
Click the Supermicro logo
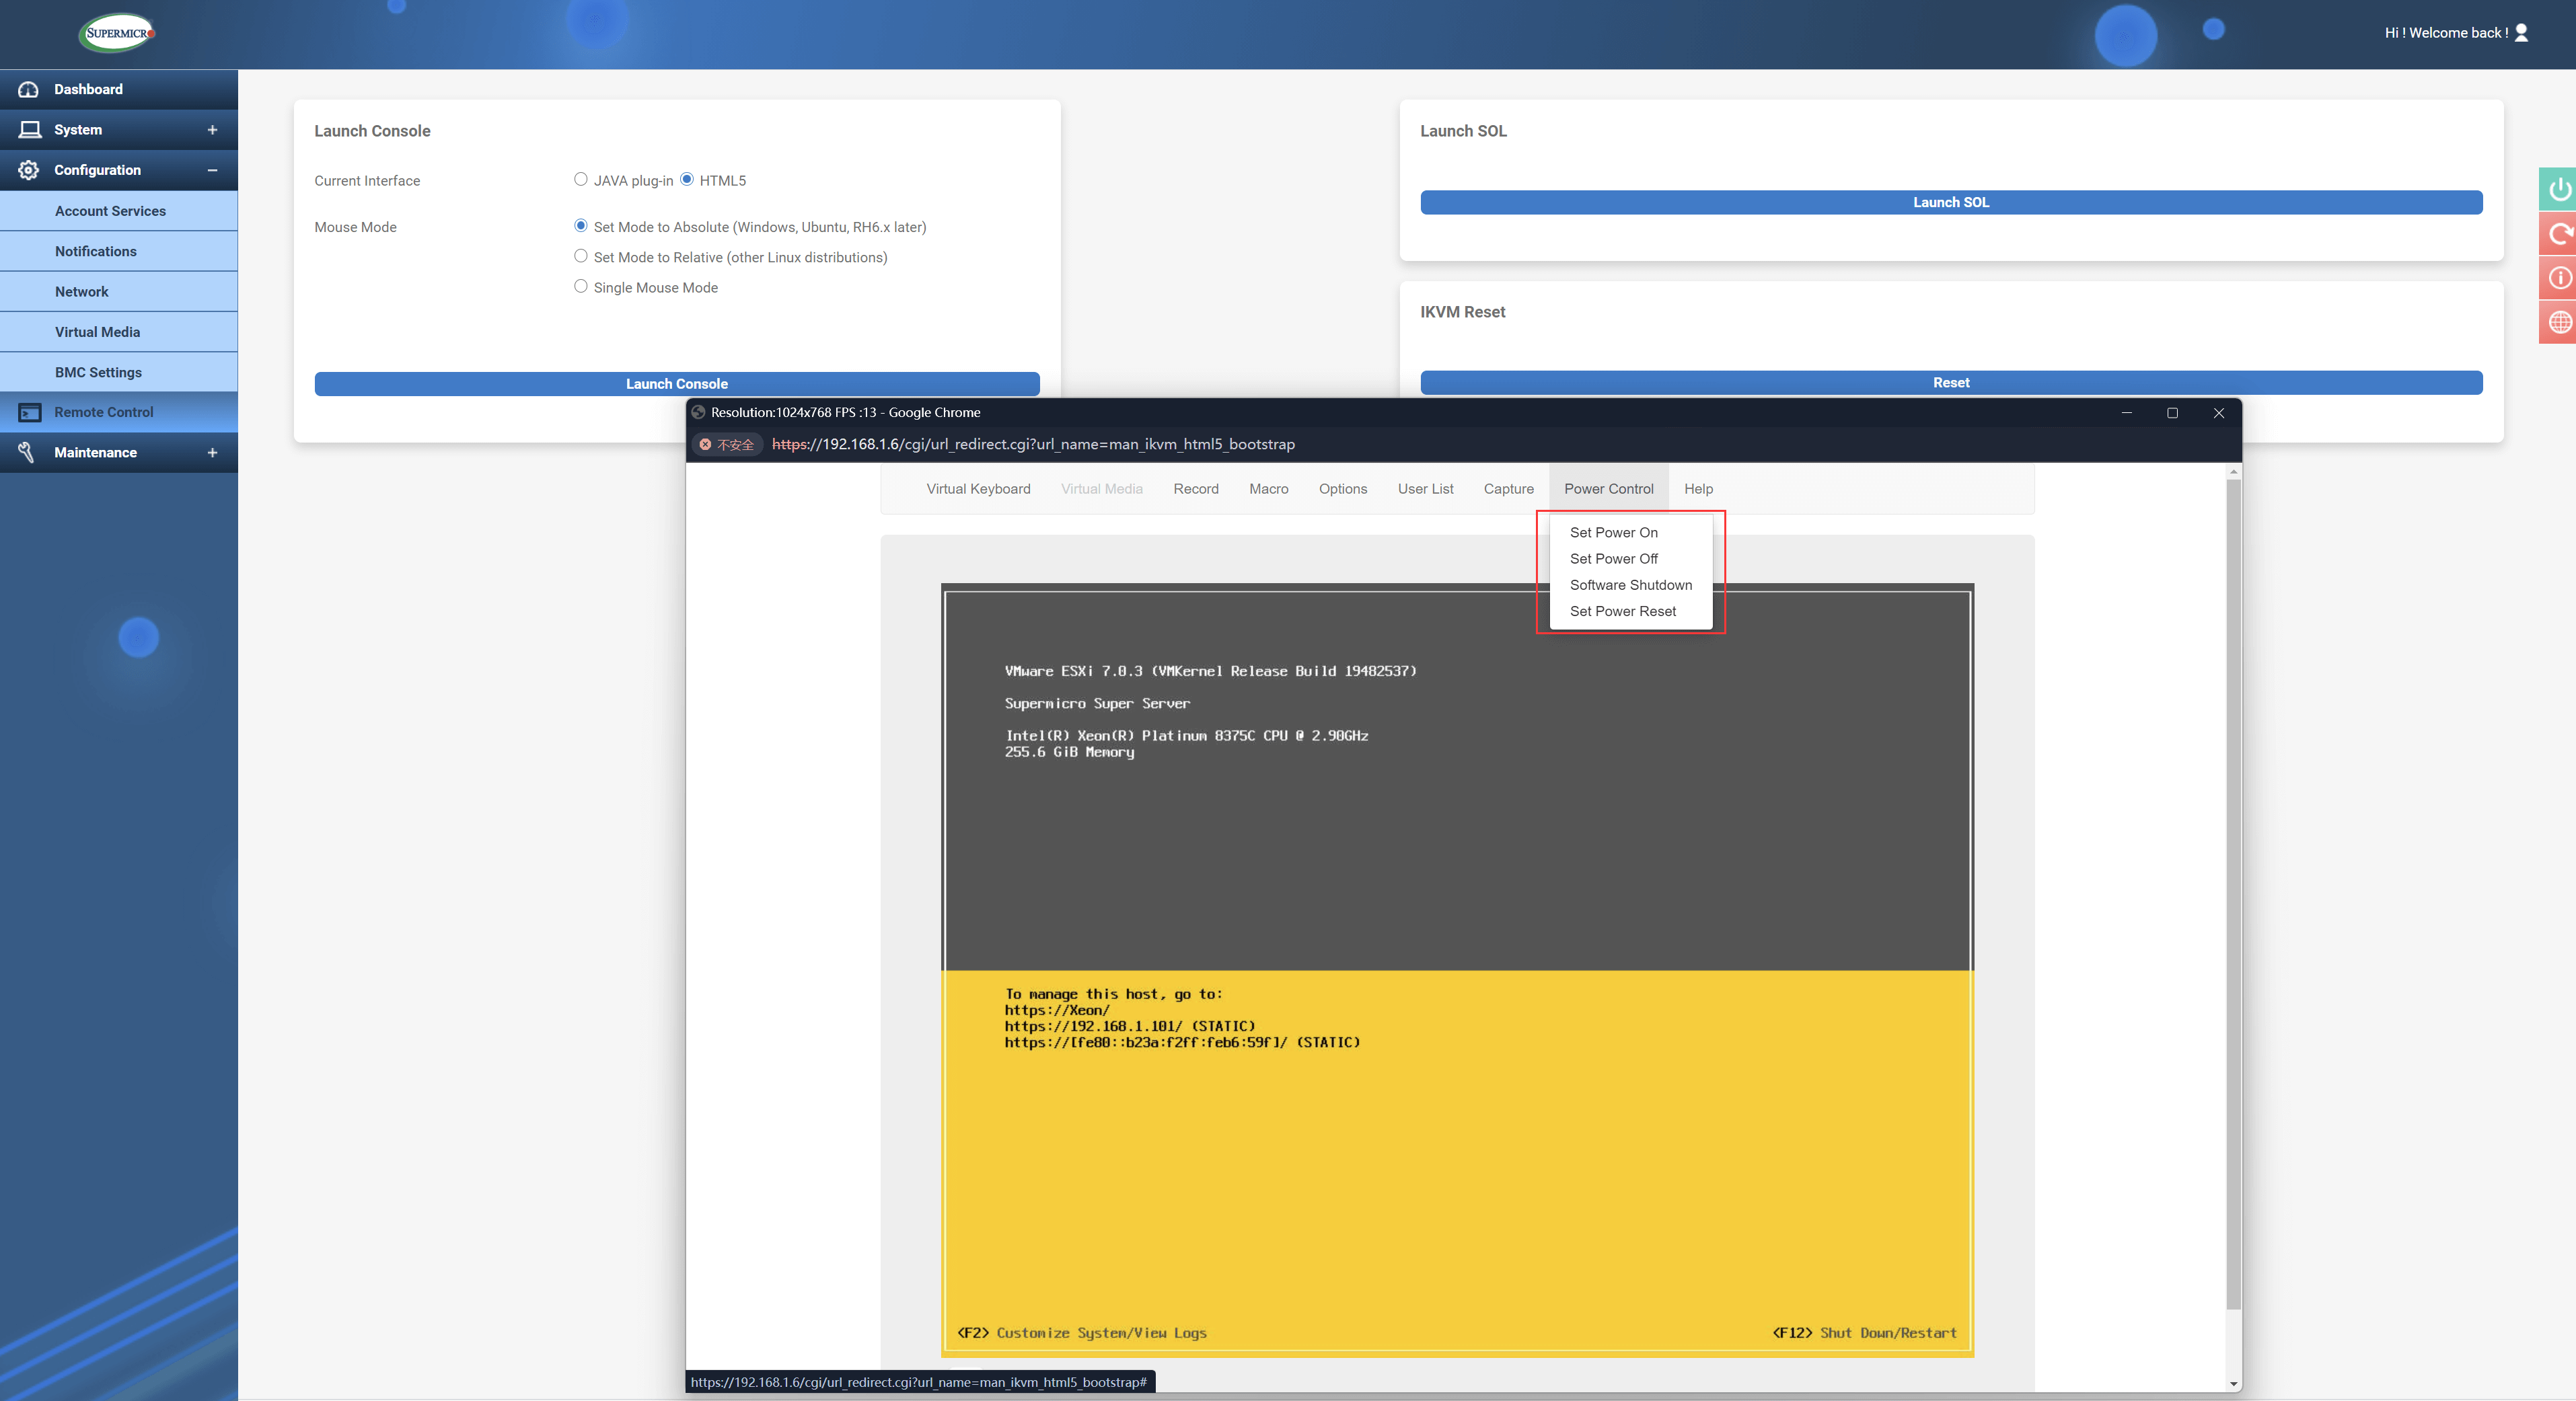pyautogui.click(x=118, y=33)
